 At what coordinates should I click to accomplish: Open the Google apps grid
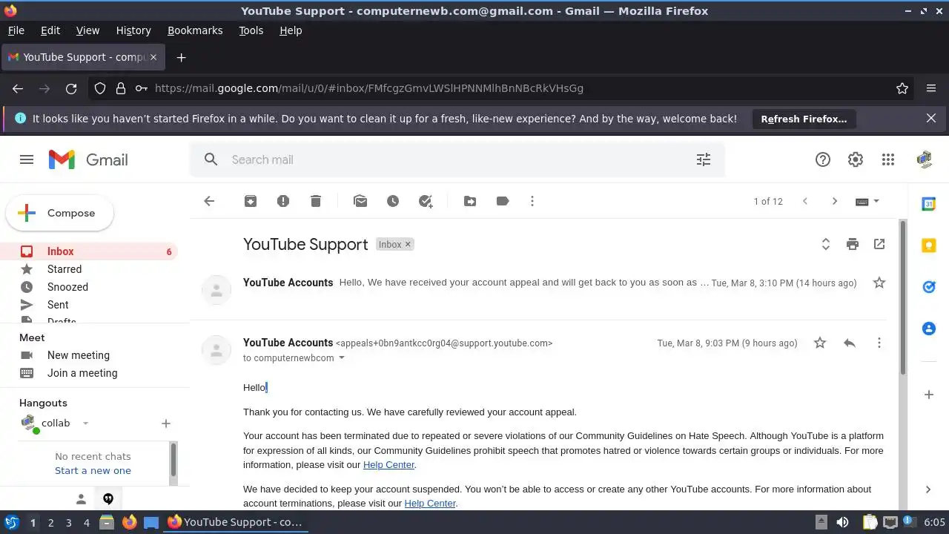888,159
